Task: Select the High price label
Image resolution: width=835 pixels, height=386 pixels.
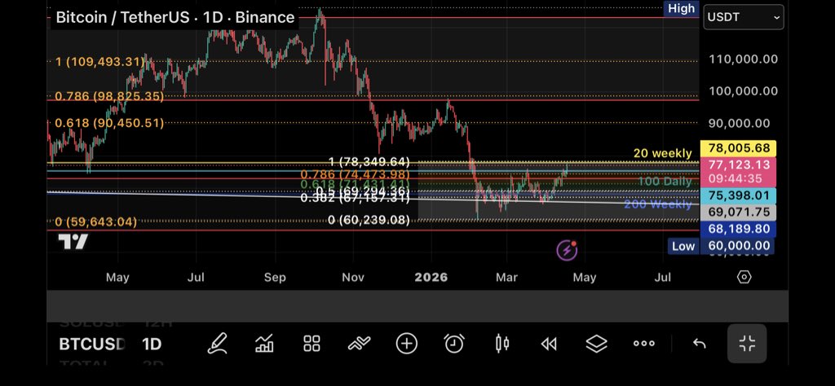Action: click(x=681, y=8)
